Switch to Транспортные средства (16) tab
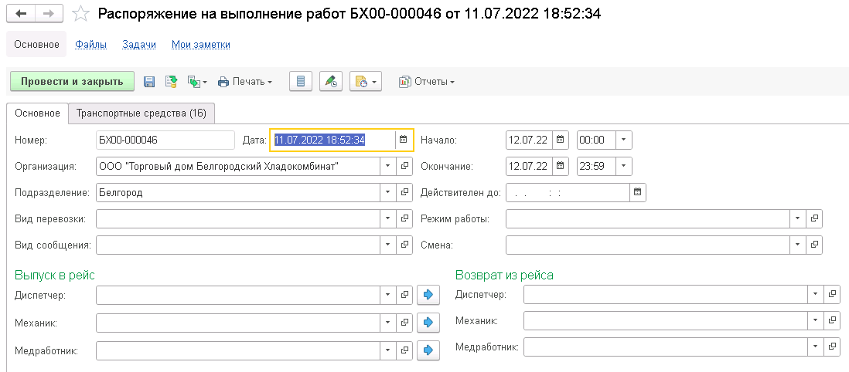Screen dimensions: 849x372 [x=141, y=113]
